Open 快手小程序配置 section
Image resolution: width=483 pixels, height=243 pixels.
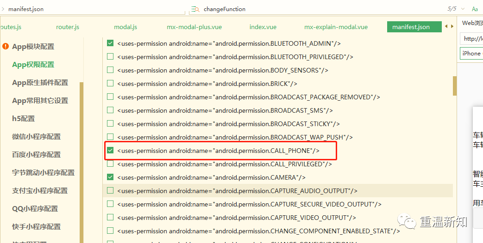tap(36, 226)
